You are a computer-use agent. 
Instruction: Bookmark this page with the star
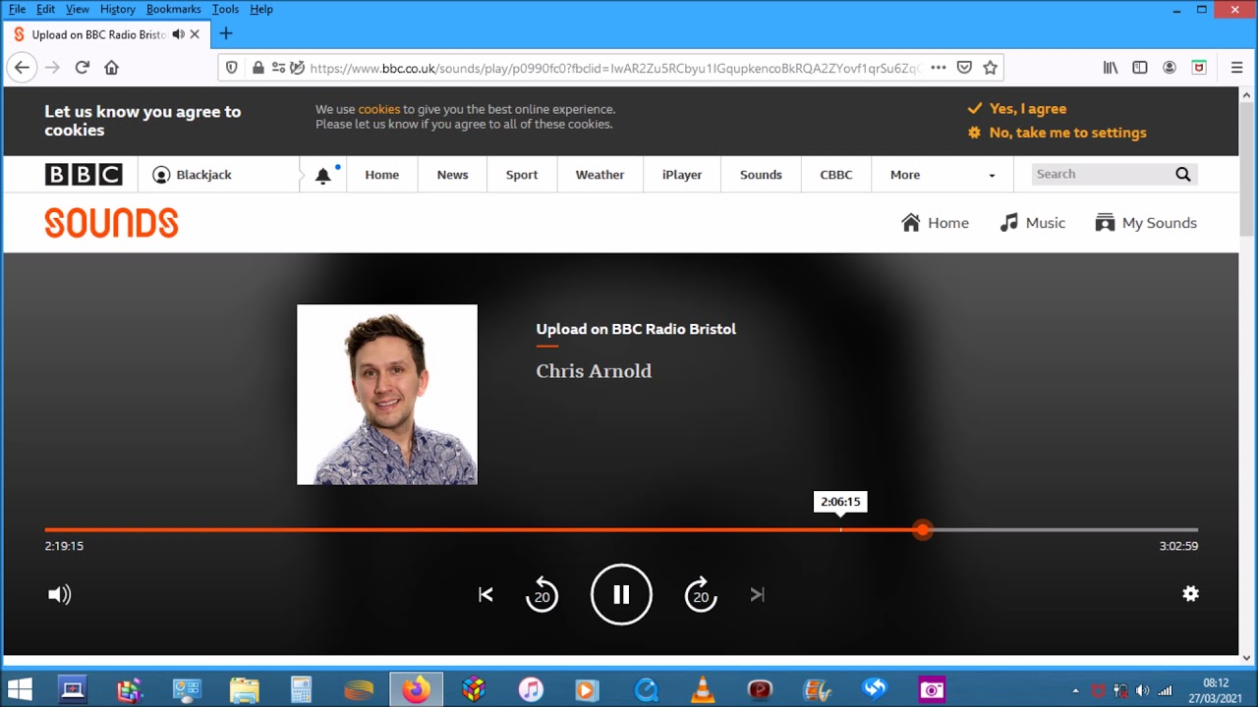(991, 68)
